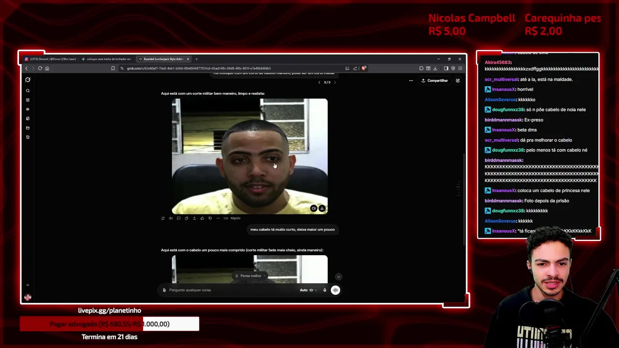Open the screen cast icon in address bar

[347, 68]
